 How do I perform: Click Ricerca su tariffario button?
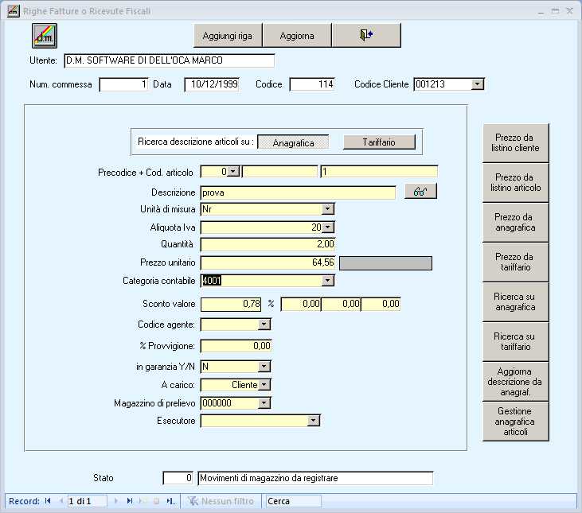tap(515, 342)
